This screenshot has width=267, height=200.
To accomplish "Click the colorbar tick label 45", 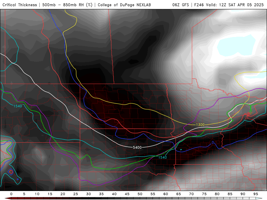I will [127, 194].
